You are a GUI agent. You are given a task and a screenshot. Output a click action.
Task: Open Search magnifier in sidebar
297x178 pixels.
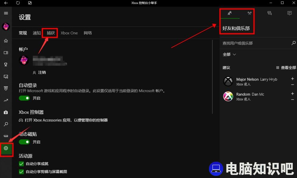tap(6, 124)
